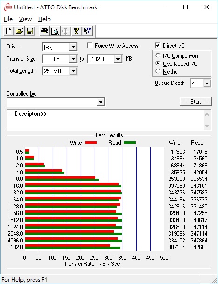Click the yellow question mark About icon

pos(76,31)
